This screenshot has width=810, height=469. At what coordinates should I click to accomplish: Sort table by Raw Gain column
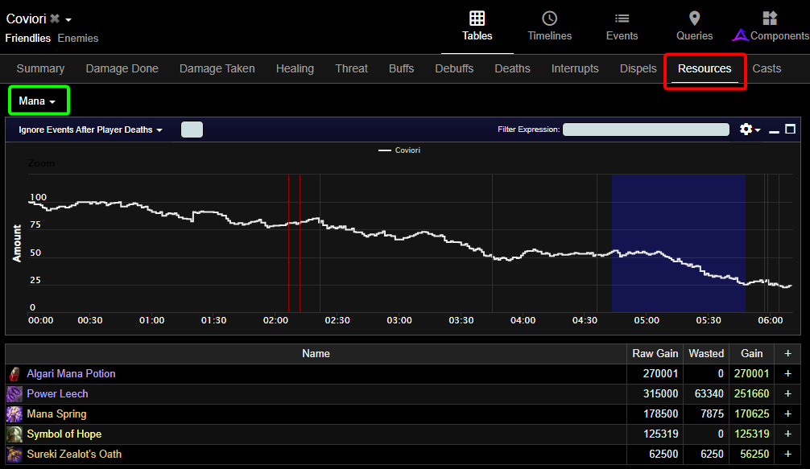[655, 353]
